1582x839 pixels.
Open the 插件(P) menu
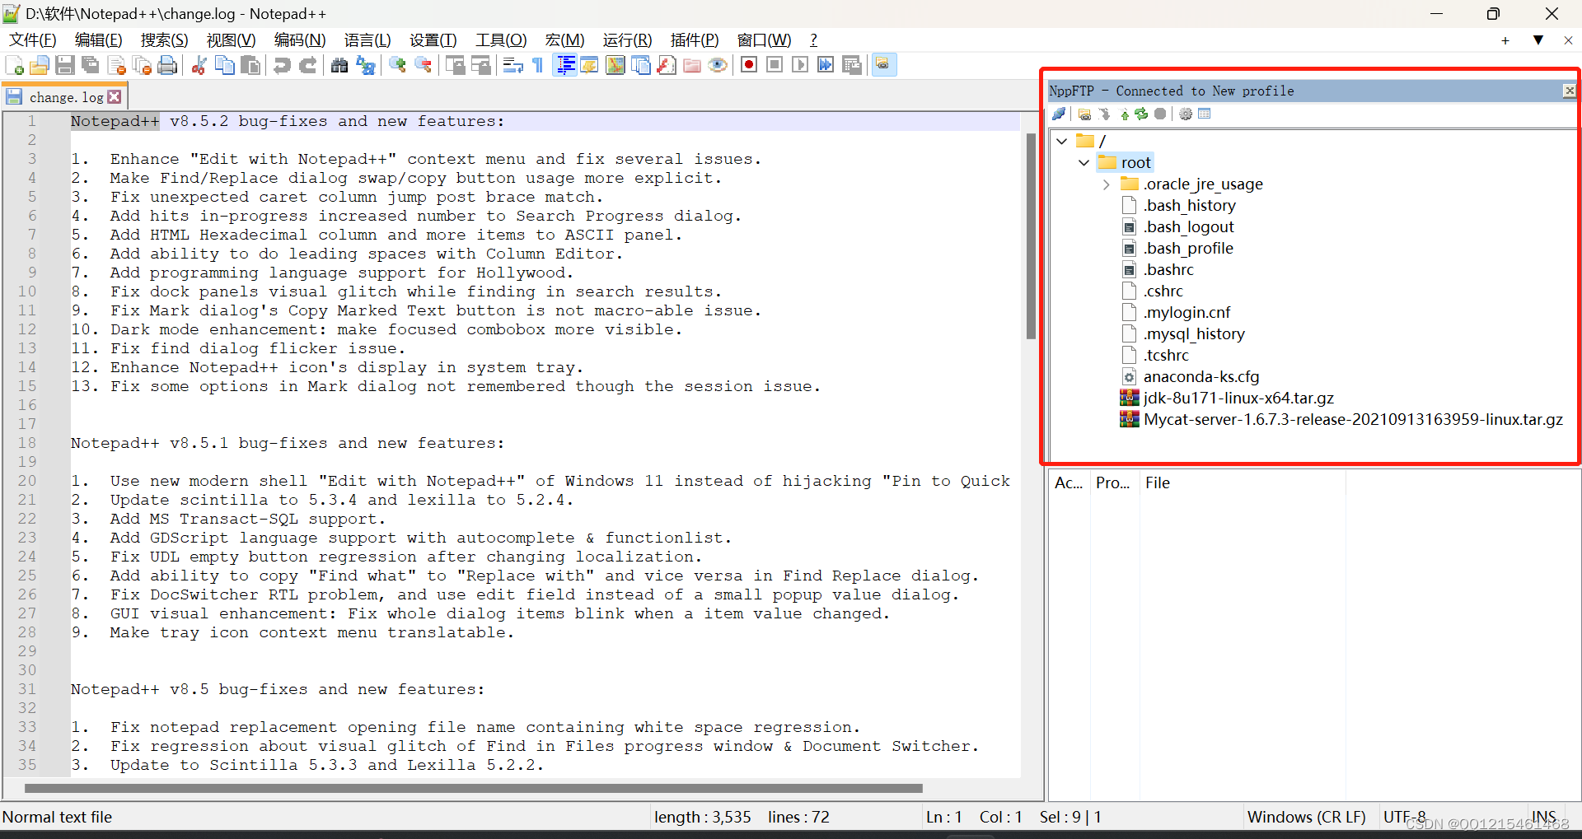(695, 40)
